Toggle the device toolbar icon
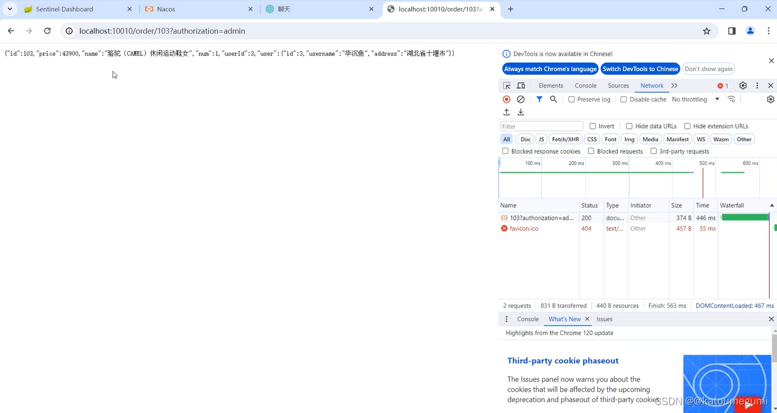 point(521,86)
